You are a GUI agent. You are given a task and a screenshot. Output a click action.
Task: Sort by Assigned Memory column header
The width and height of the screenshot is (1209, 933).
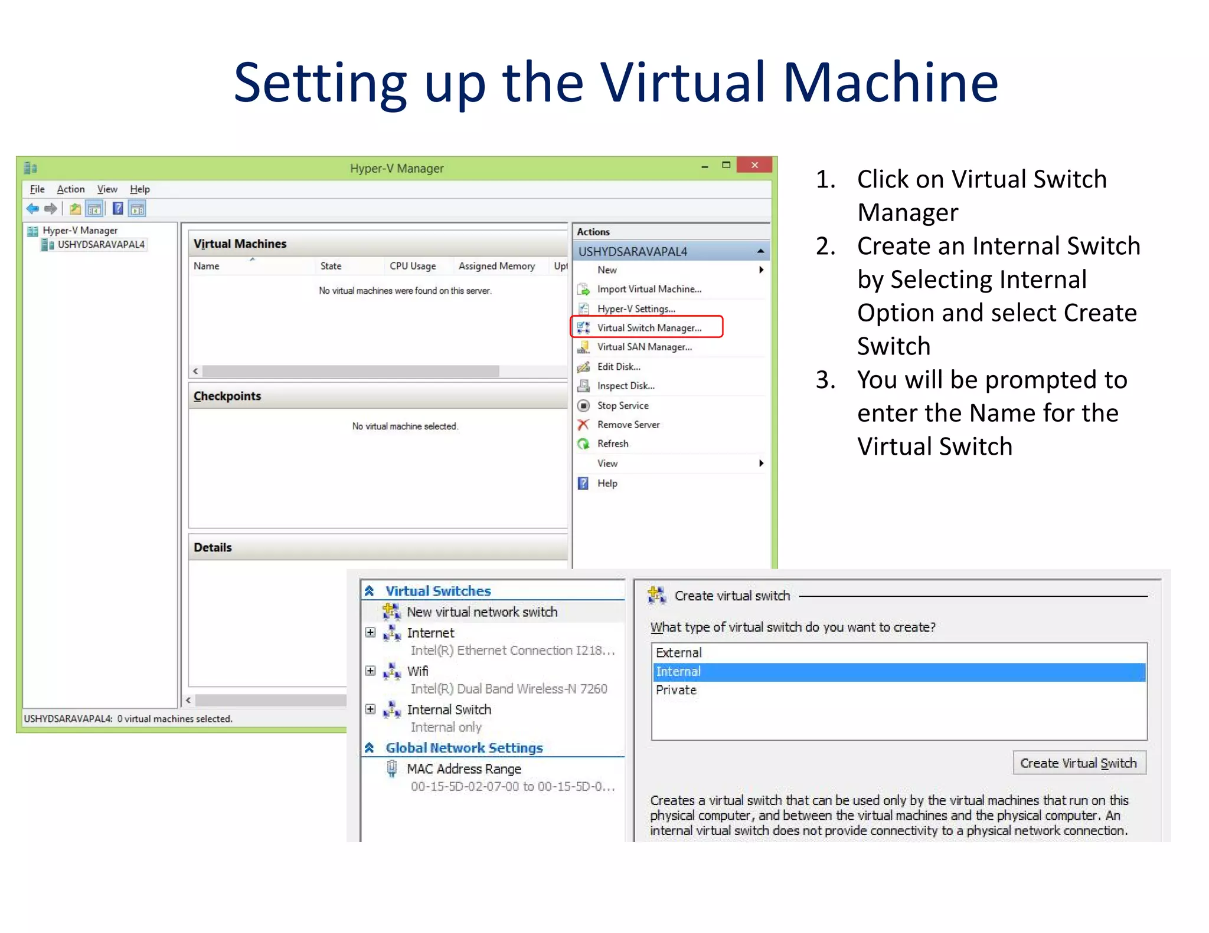501,266
